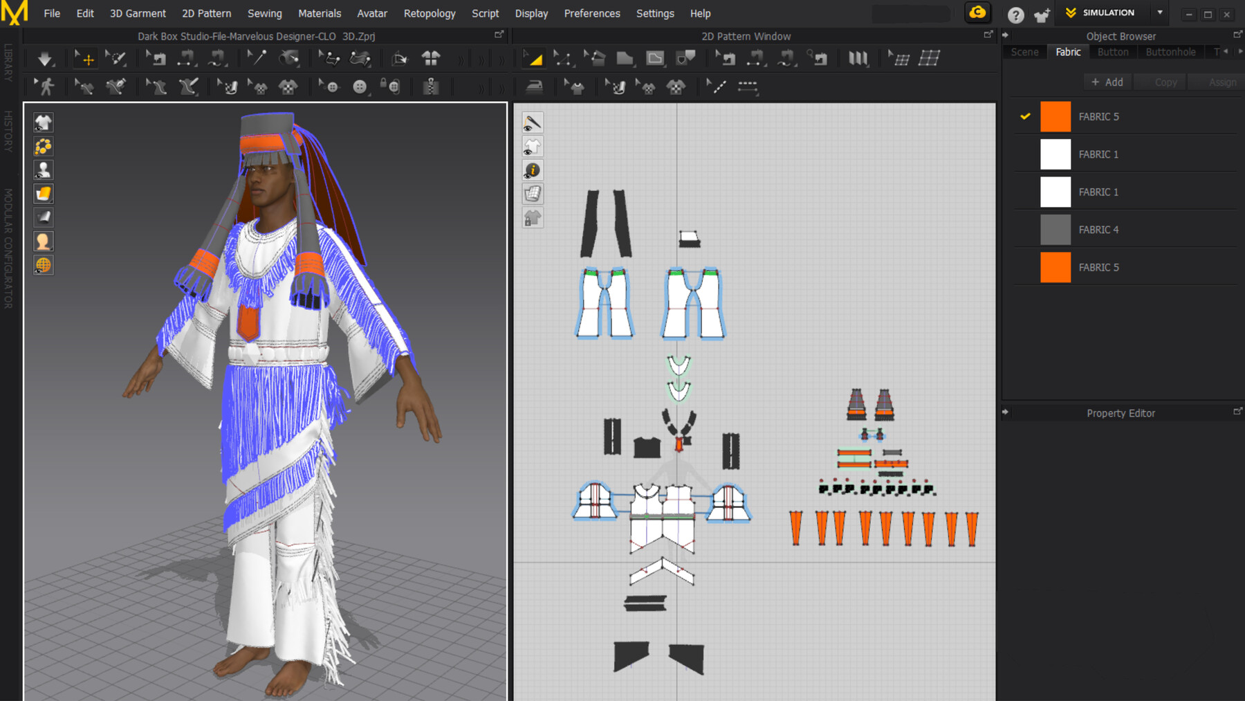Switch to the Buttonhole tab

1170,52
